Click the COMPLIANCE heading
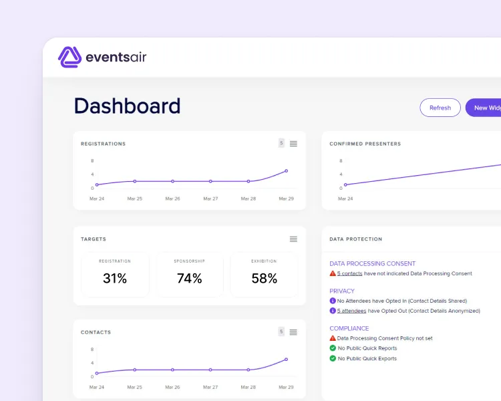The image size is (501, 401). [349, 328]
